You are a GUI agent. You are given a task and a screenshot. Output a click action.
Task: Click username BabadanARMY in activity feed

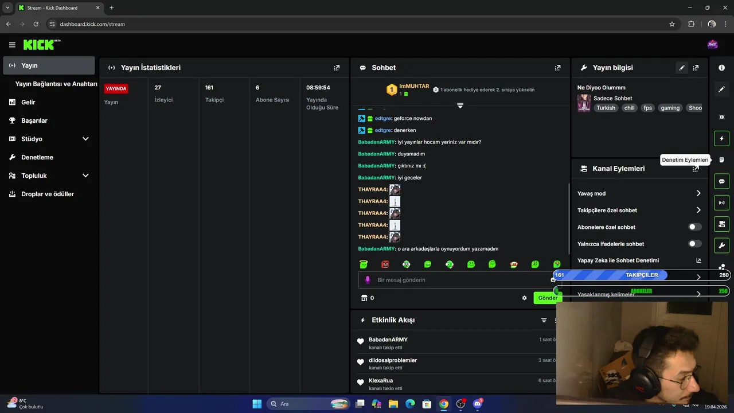(388, 340)
